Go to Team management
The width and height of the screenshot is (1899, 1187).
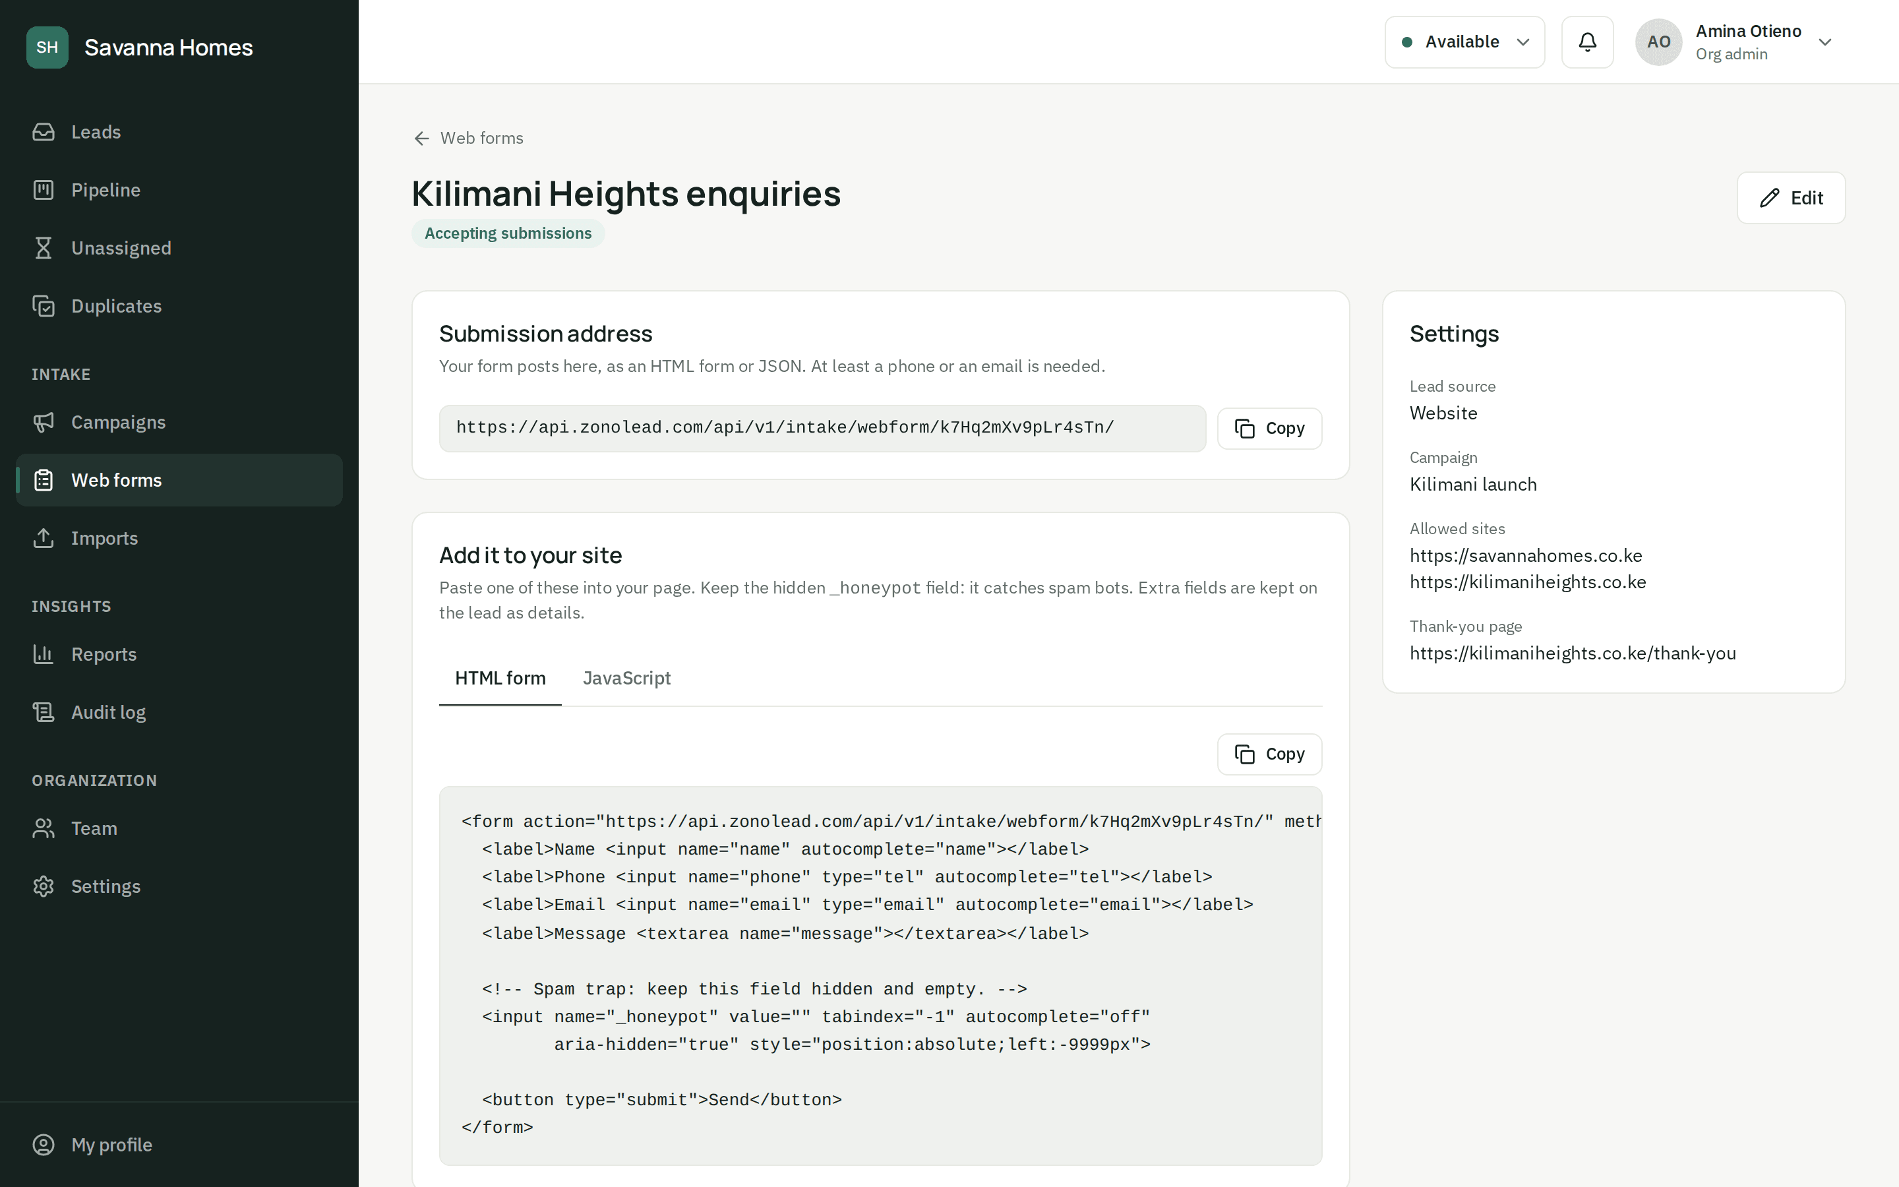click(179, 829)
